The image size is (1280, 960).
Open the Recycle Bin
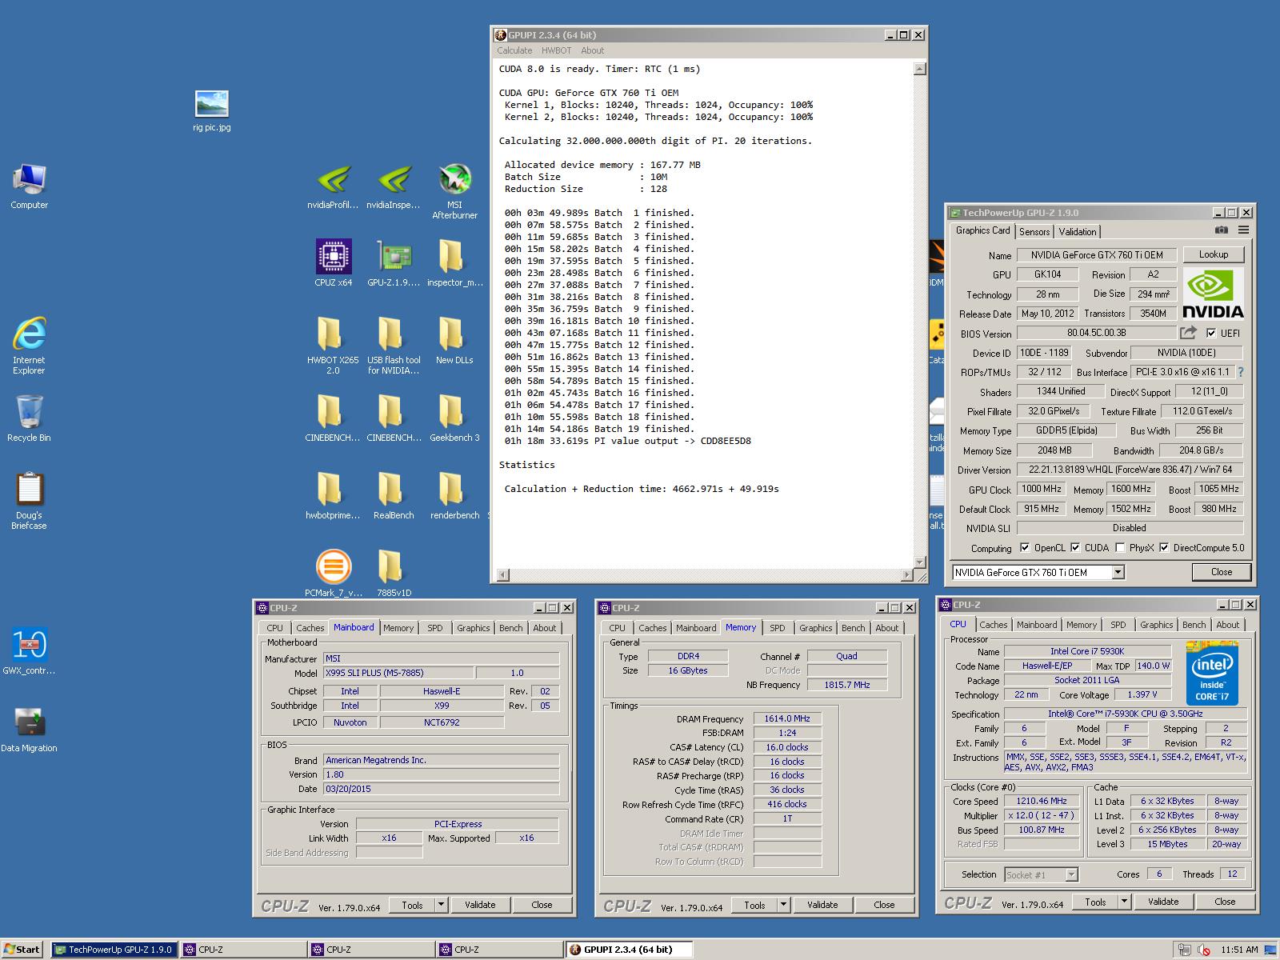29,418
